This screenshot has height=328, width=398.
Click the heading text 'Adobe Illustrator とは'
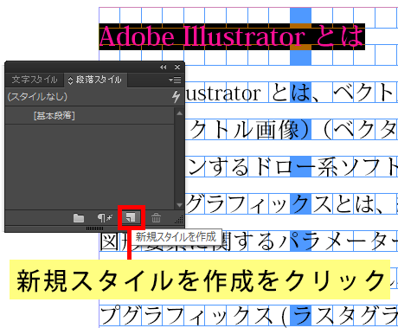(x=232, y=36)
